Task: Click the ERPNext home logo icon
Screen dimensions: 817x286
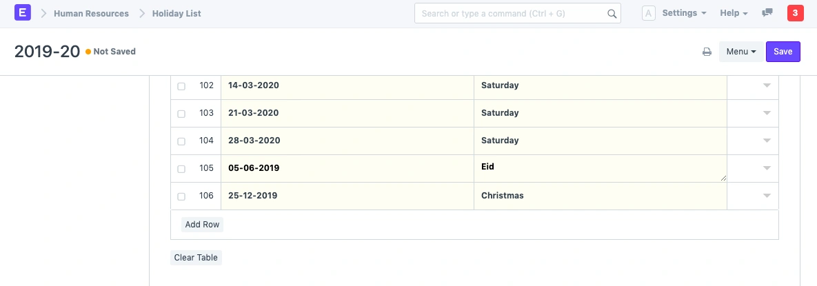Action: 23,13
